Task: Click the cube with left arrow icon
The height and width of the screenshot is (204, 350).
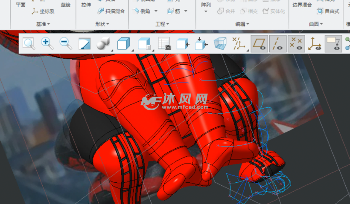Action: 183,43
